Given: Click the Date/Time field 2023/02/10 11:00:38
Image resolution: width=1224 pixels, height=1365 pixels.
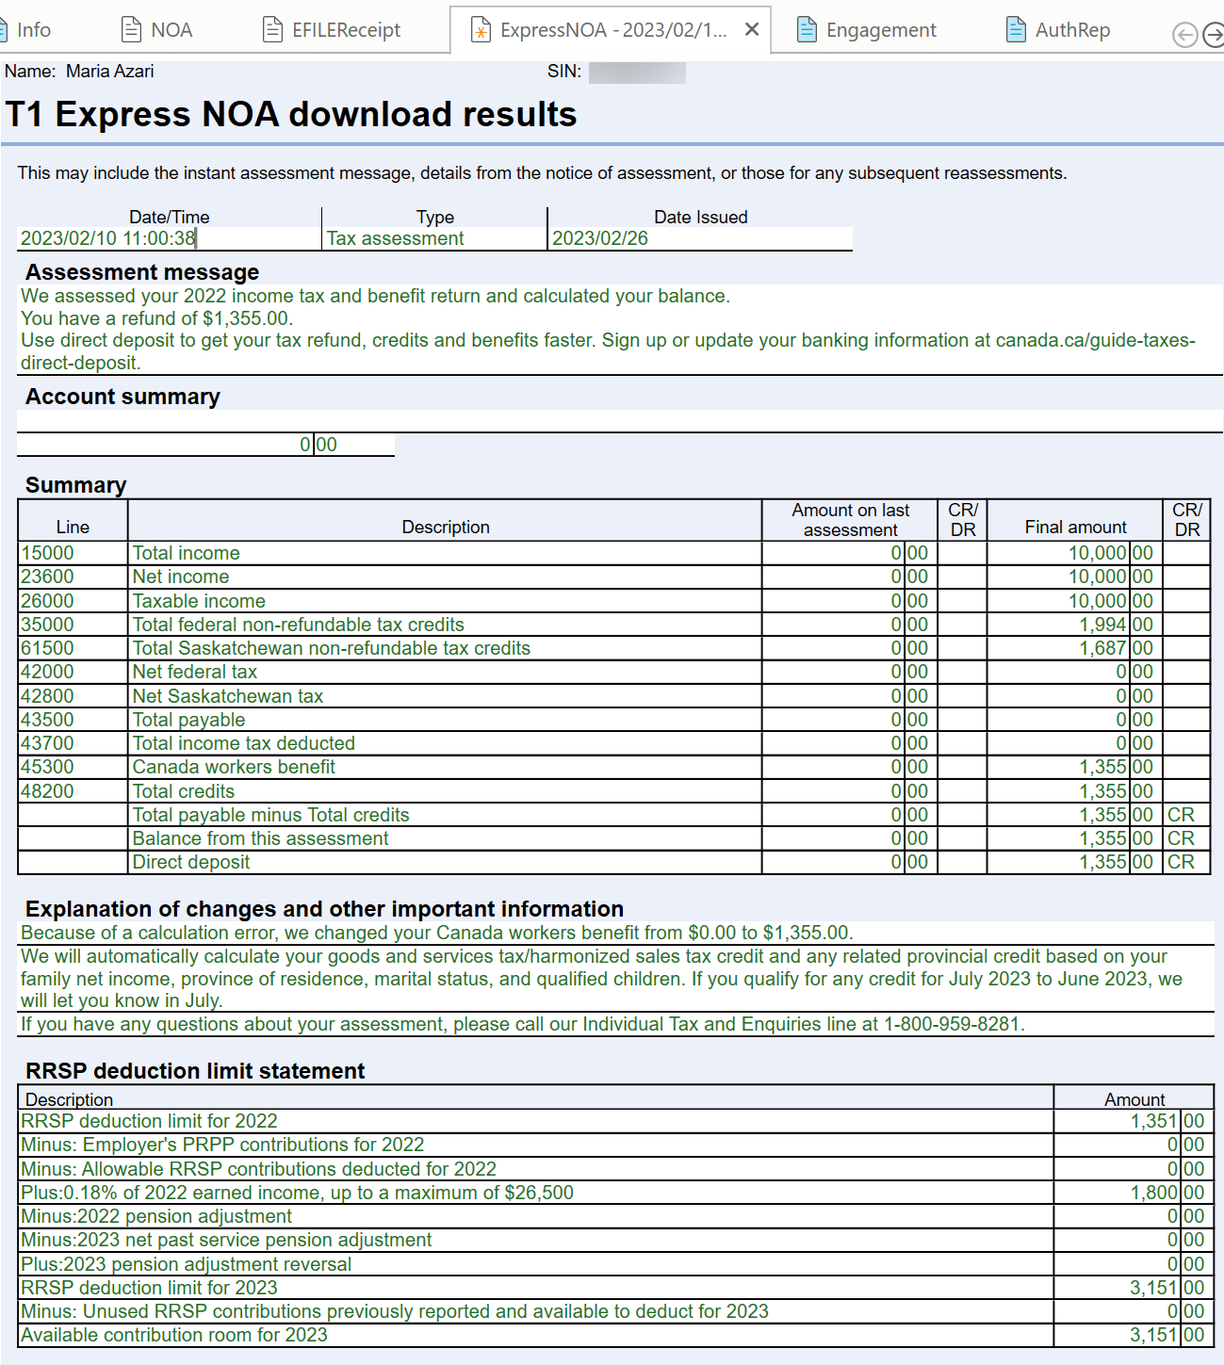Looking at the screenshot, I should 170,238.
